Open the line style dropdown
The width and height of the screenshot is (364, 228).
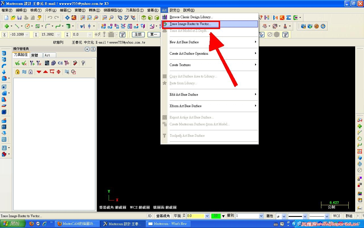(305, 216)
